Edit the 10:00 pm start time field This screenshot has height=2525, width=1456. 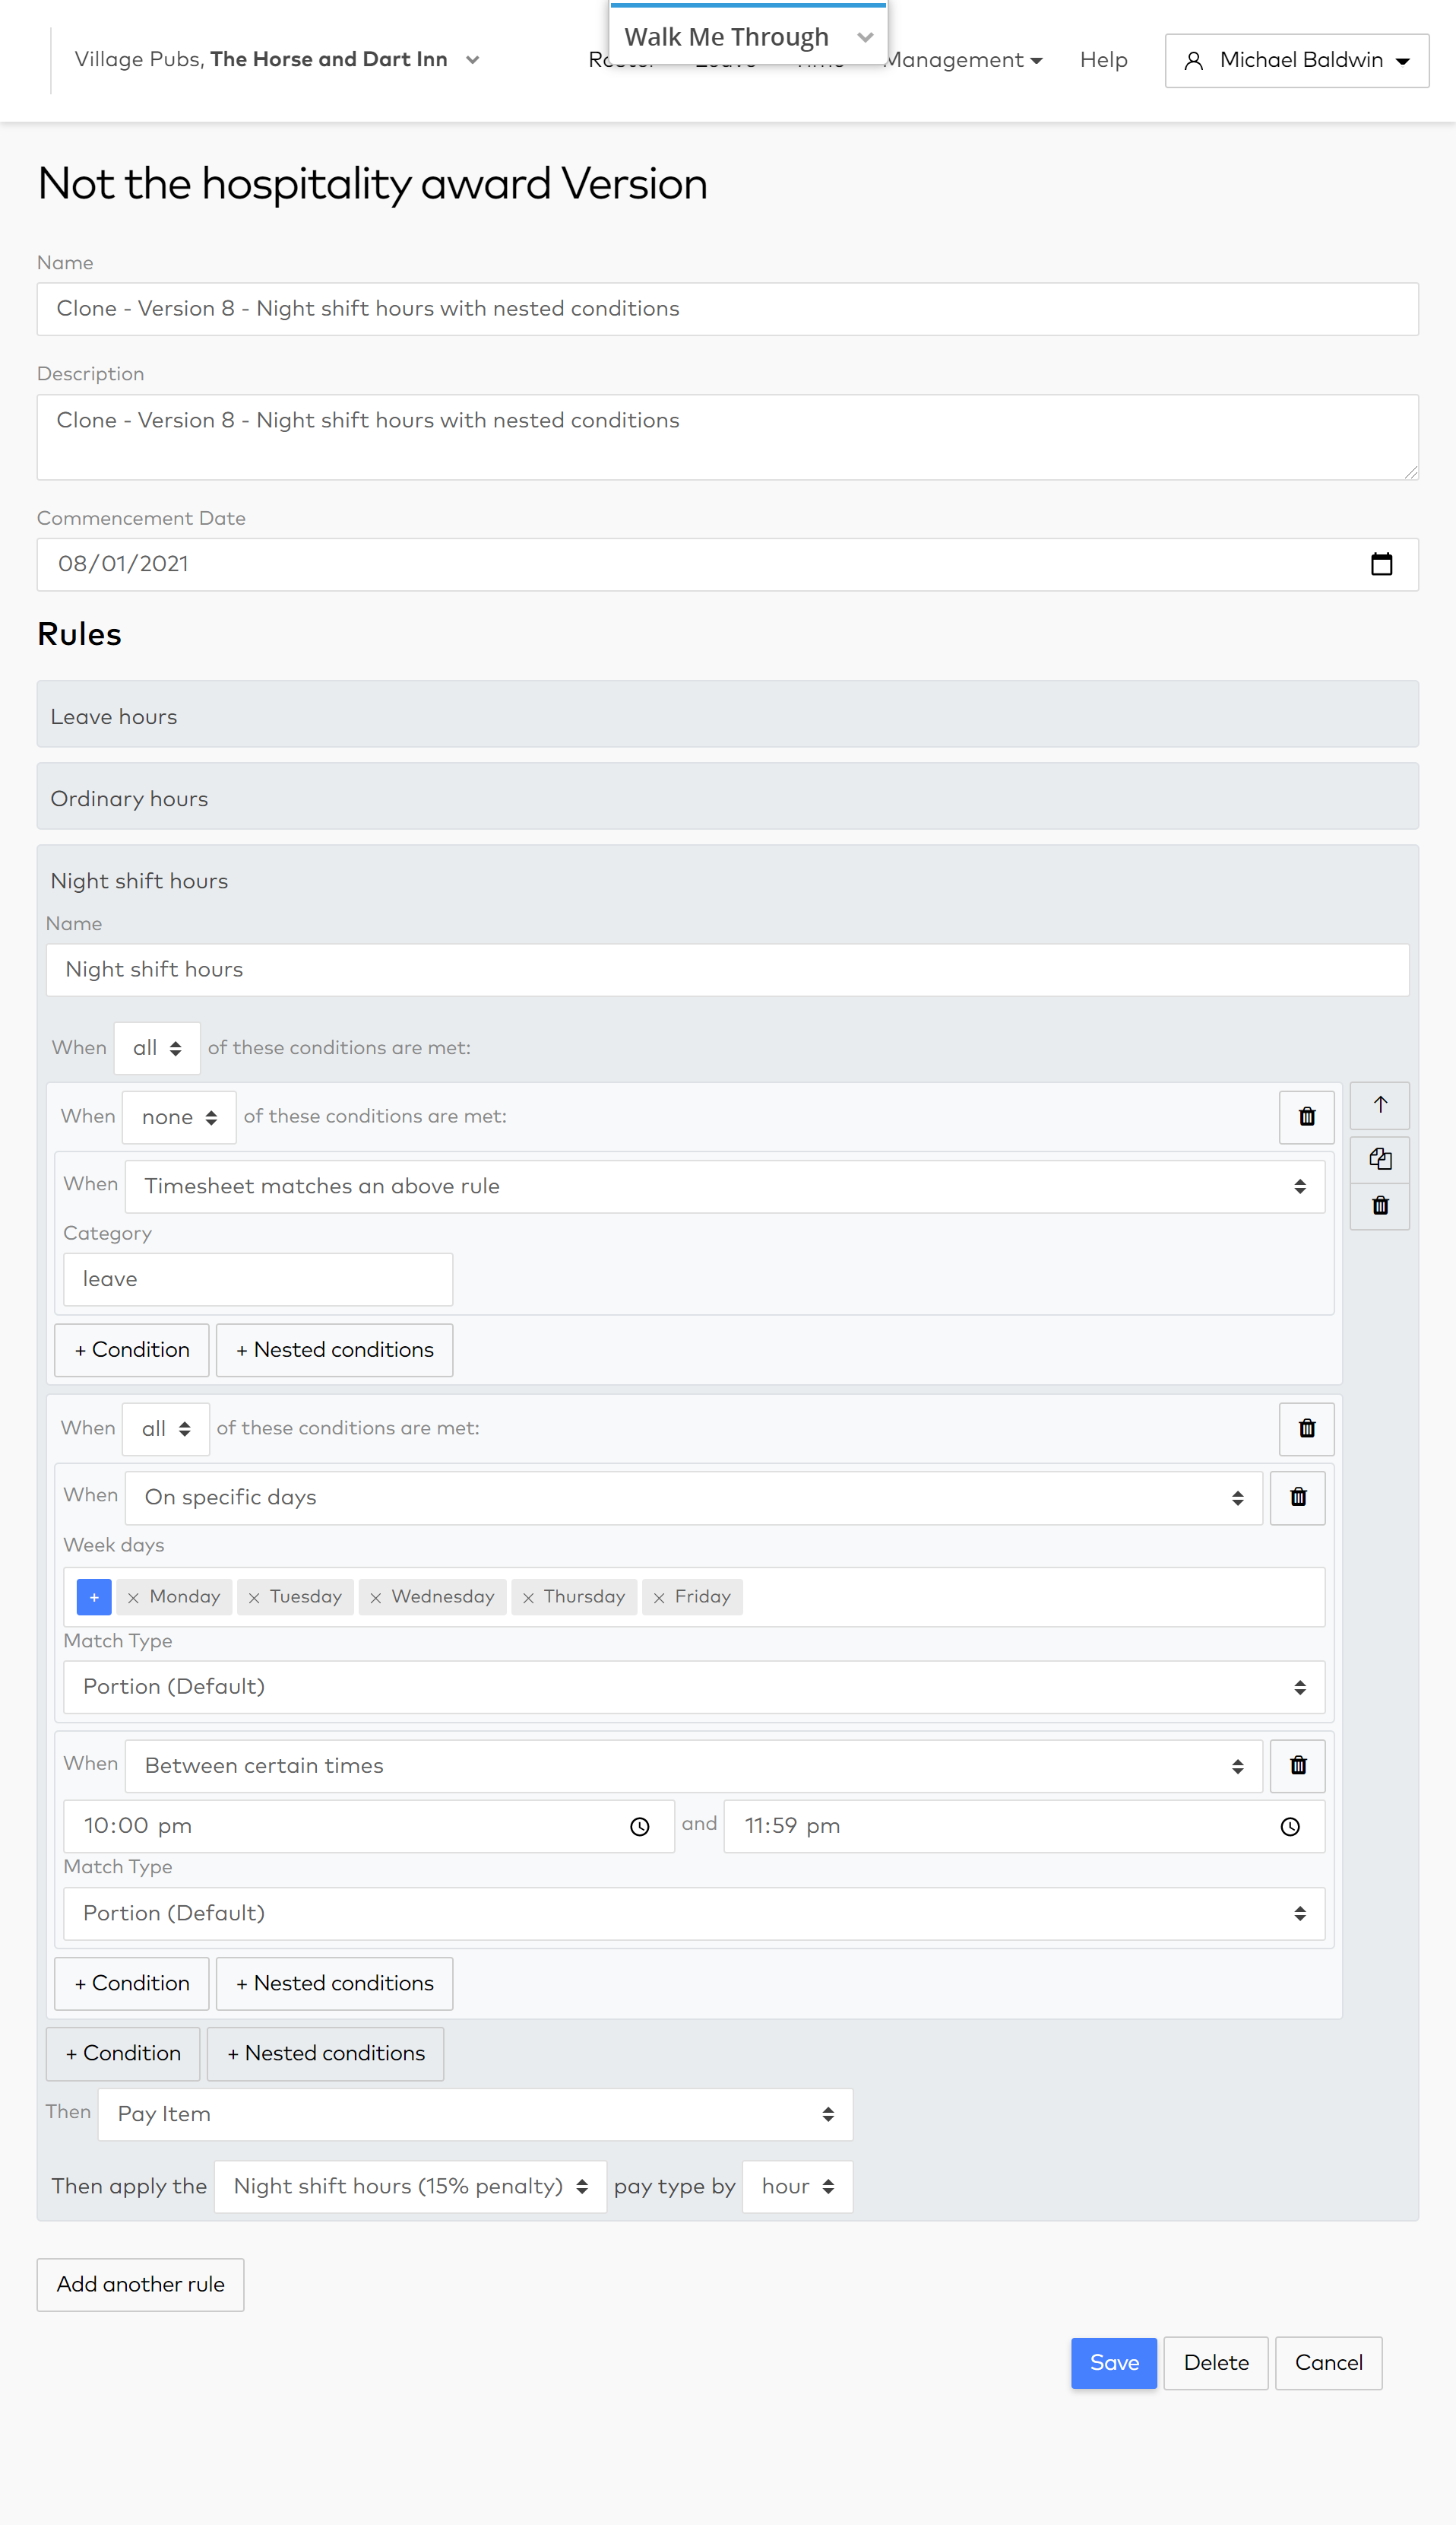coord(368,1827)
